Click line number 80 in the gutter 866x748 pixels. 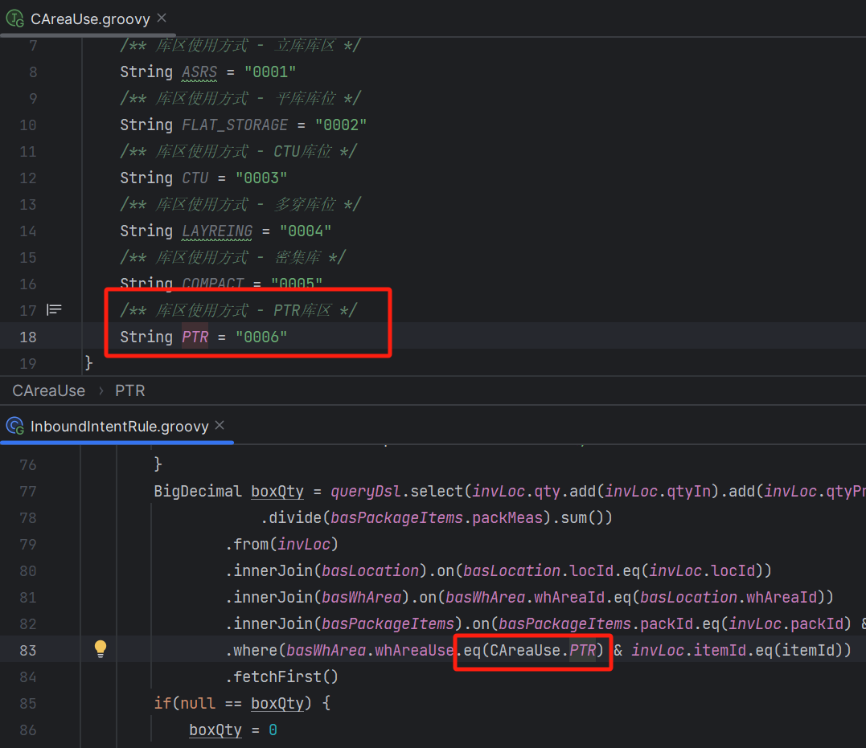click(28, 570)
